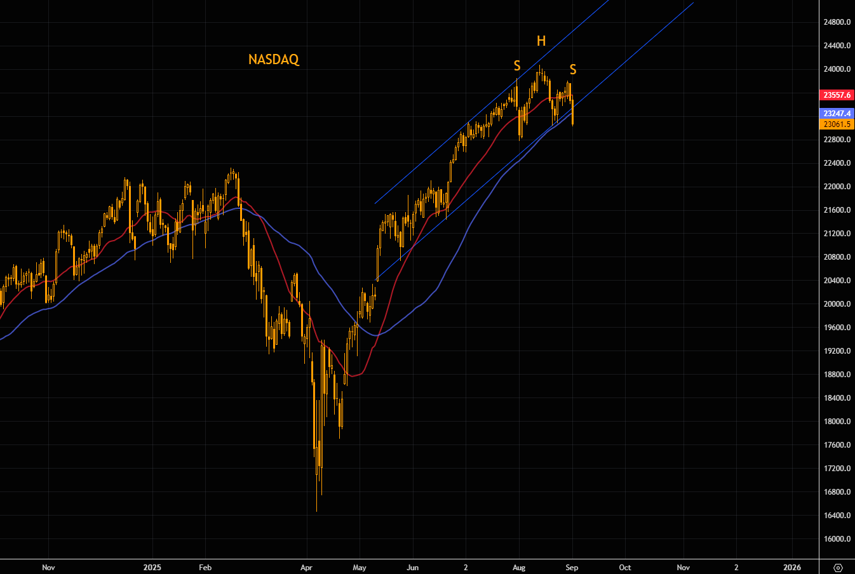855x574 pixels.
Task: Click the blue 23247.4 price label
Action: click(837, 114)
